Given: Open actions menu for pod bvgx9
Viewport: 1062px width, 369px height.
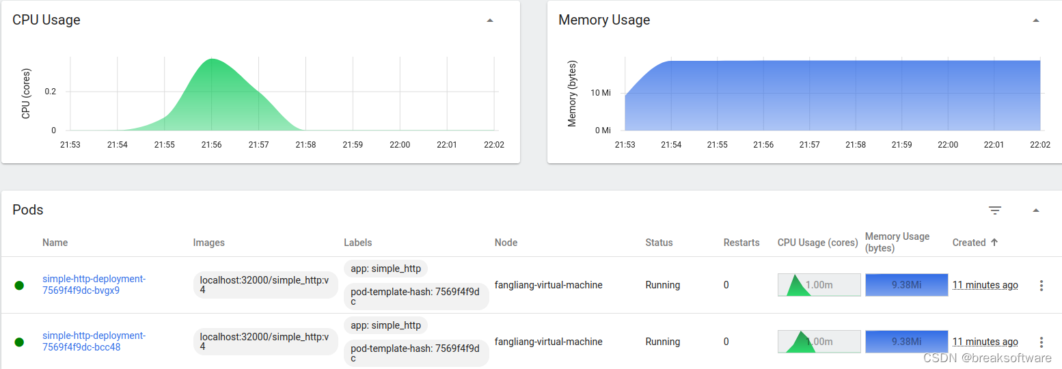Looking at the screenshot, I should click(1041, 286).
